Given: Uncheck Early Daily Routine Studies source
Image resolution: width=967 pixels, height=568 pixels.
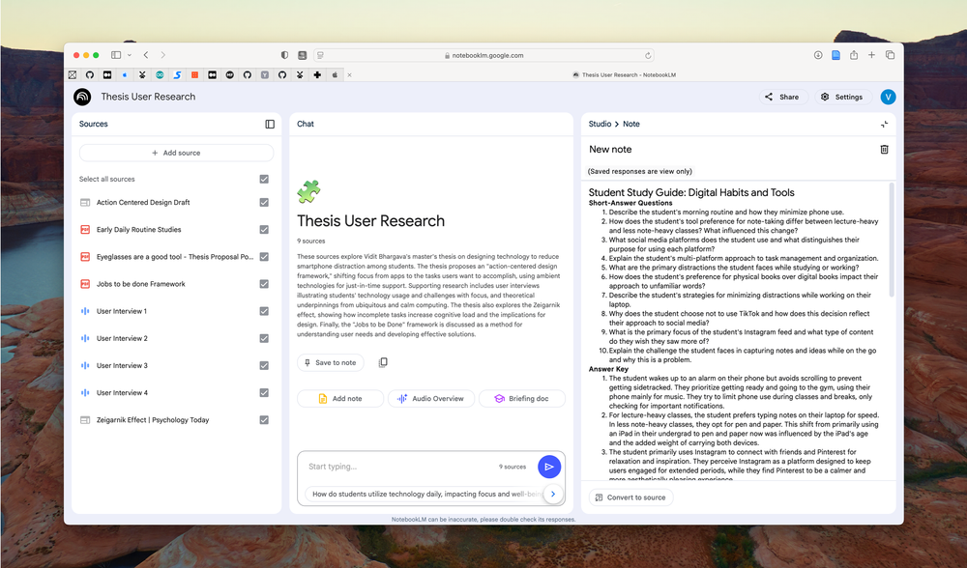Looking at the screenshot, I should tap(264, 230).
